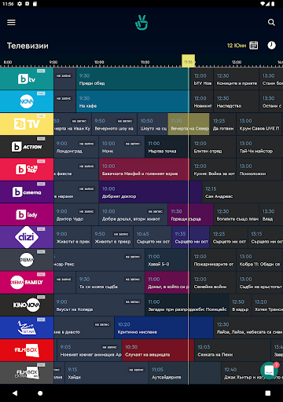
Task: Open the chat support bubble
Action: click(269, 371)
